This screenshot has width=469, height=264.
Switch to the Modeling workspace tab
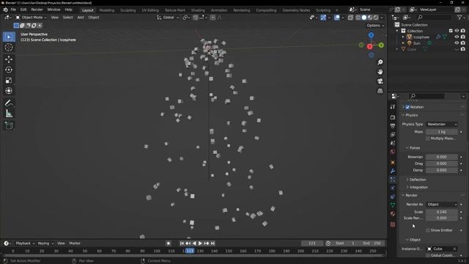click(107, 10)
